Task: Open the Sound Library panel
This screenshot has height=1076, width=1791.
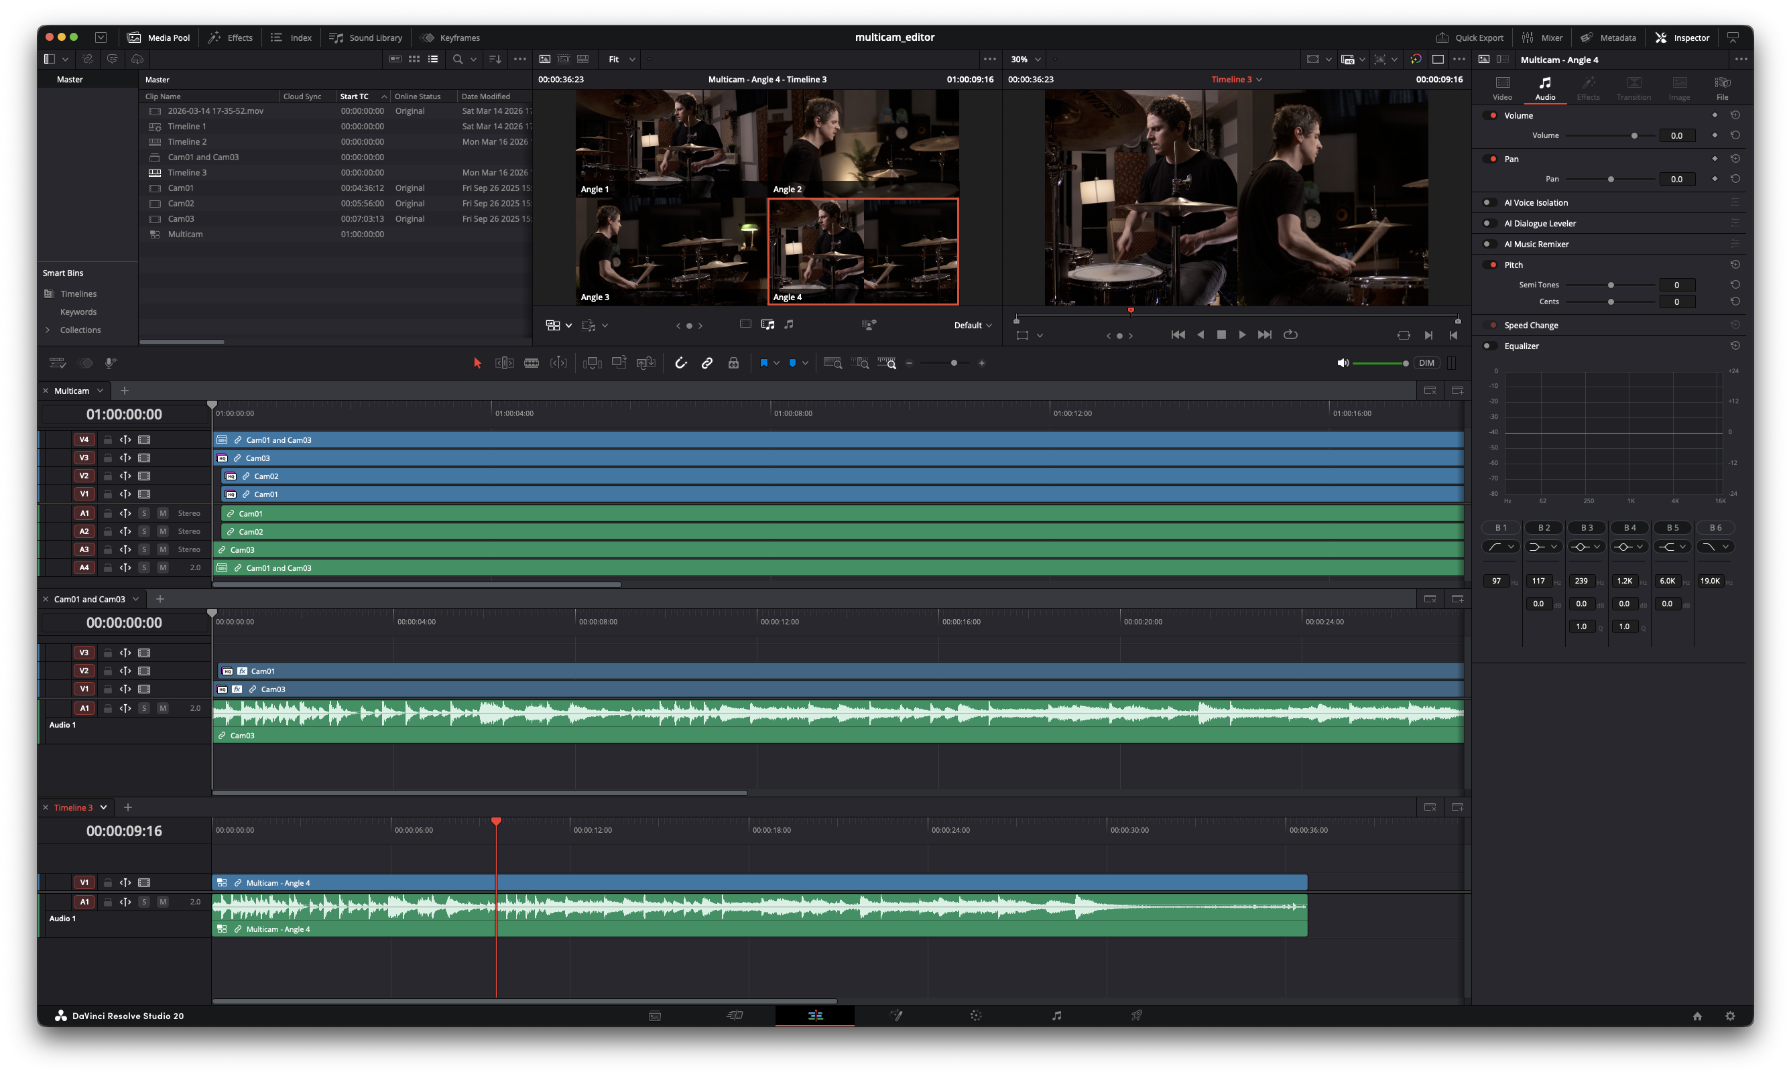Action: 365,38
